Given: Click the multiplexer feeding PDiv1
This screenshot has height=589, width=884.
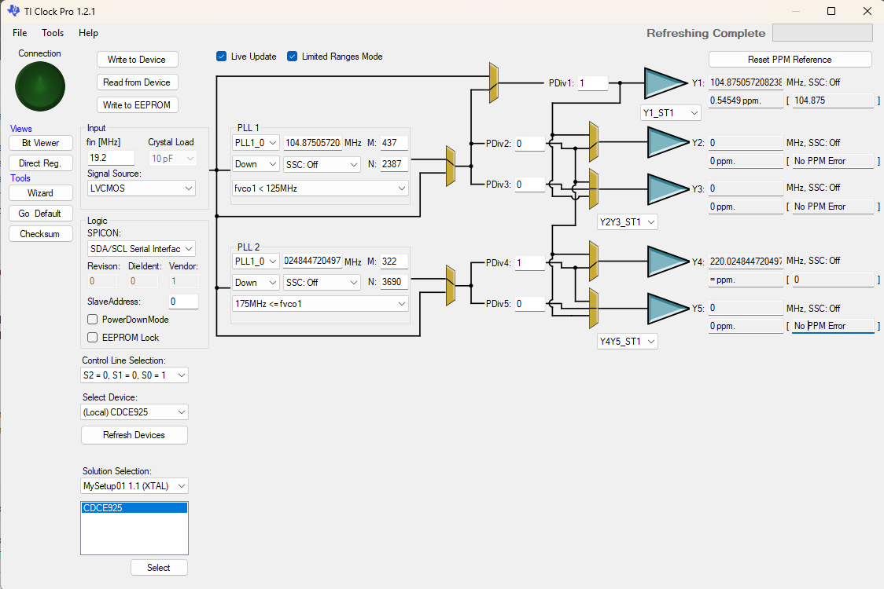Looking at the screenshot, I should (494, 82).
